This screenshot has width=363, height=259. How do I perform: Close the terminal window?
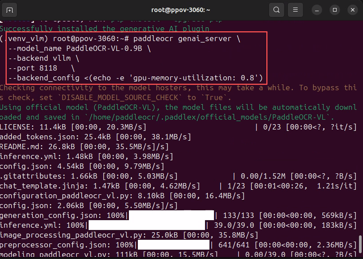click(353, 10)
